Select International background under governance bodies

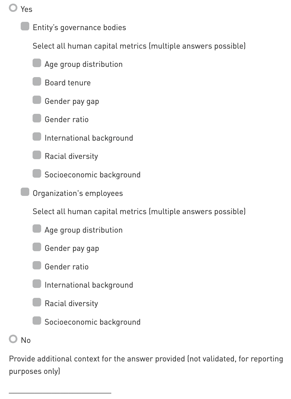coord(37,137)
